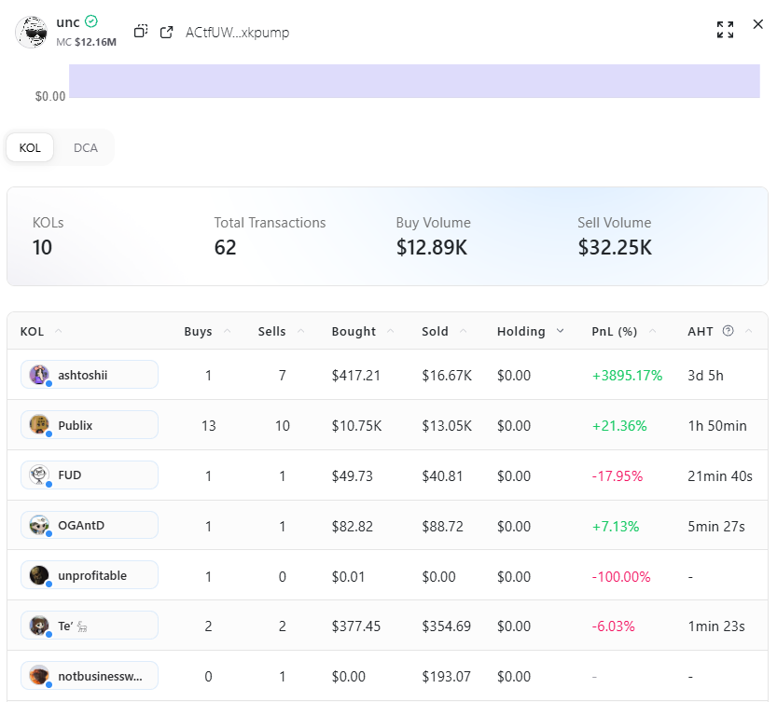Click the lavender chart area bar
The height and width of the screenshot is (702, 777).
click(414, 80)
